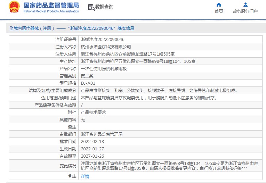Viewport: 266px width, 183px height.
Task: Open the 详情 link
Action: pos(85,176)
